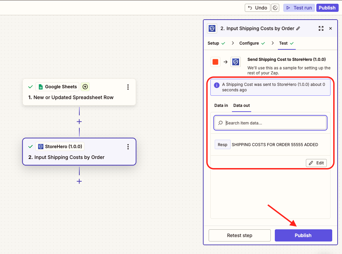Click StoreHero icon in step 2 card
The image size is (342, 254).
pyautogui.click(x=41, y=146)
